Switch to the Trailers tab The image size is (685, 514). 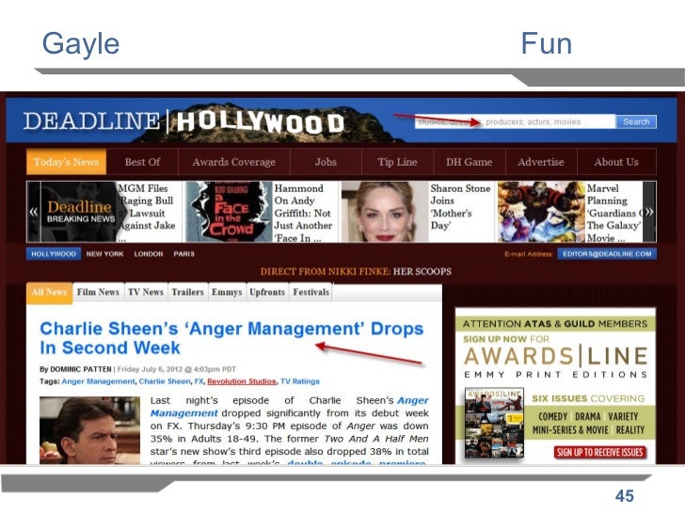(x=188, y=292)
